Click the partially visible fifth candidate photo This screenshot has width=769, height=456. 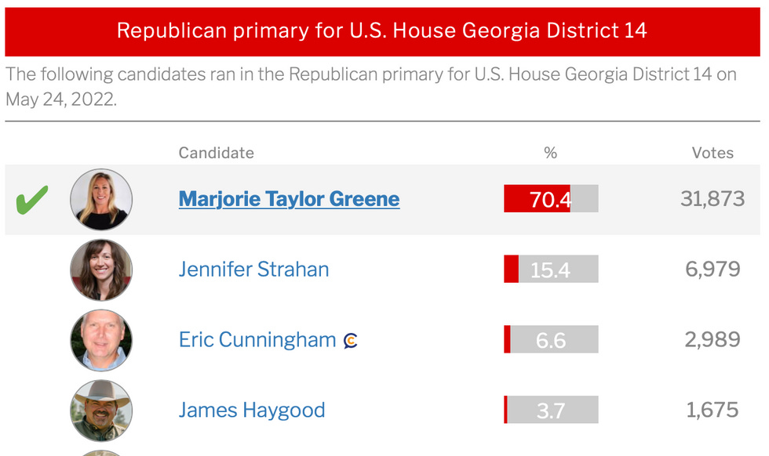(x=101, y=453)
